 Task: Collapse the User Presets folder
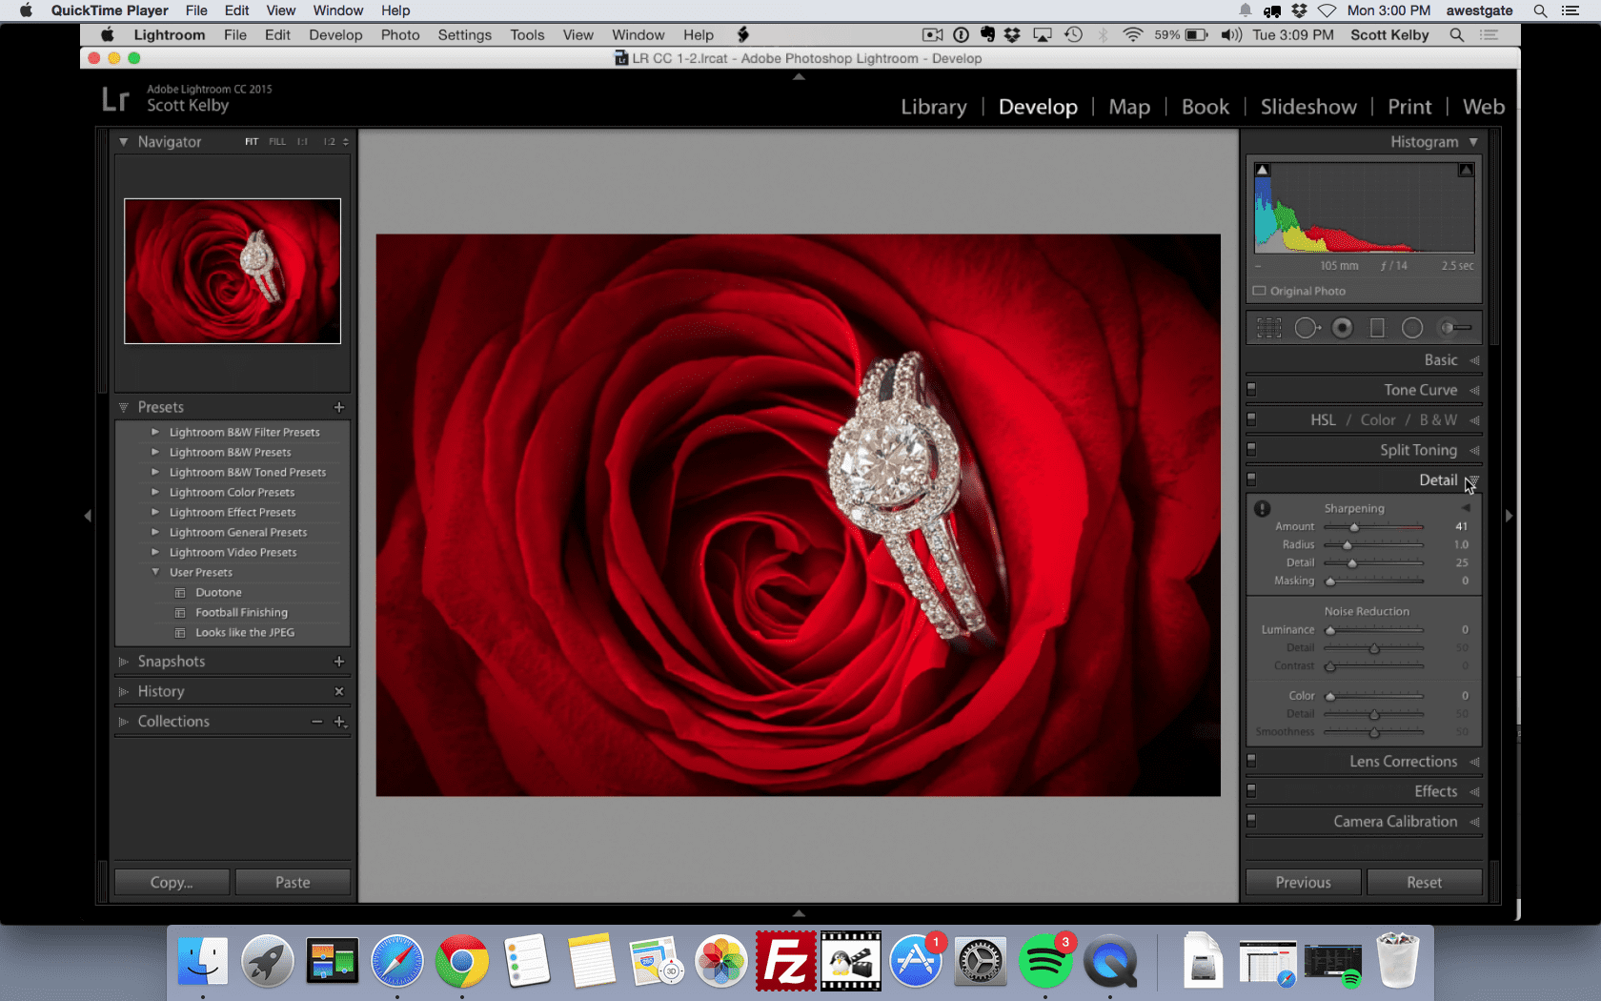pos(155,572)
